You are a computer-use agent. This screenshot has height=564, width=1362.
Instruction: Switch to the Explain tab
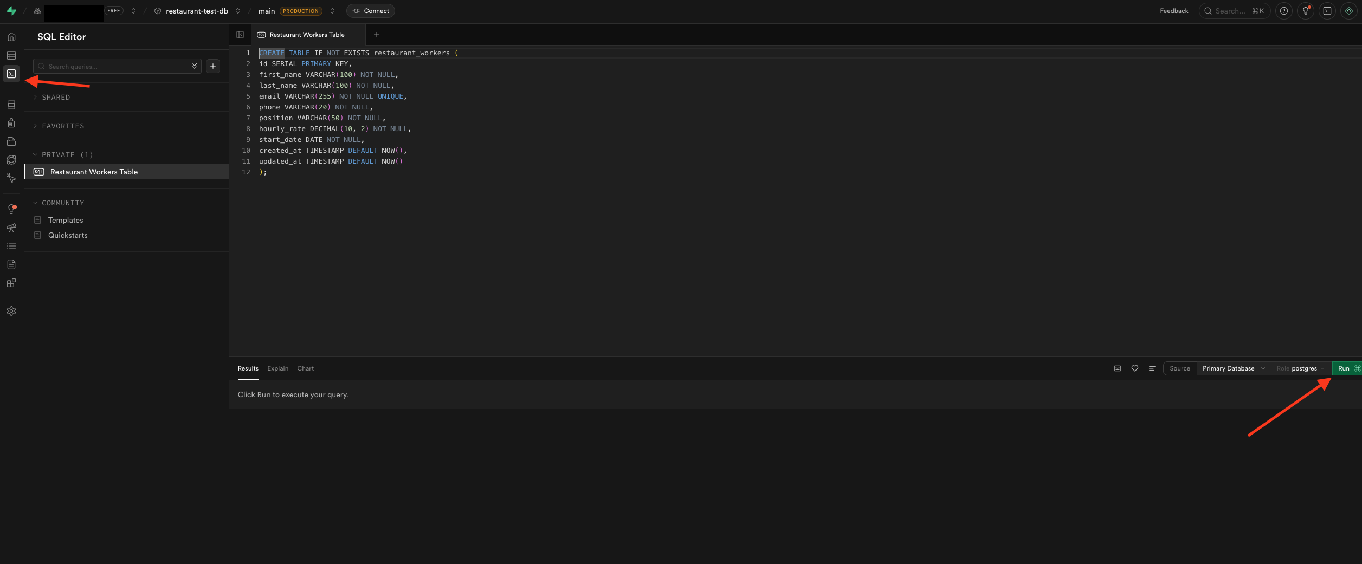(277, 368)
